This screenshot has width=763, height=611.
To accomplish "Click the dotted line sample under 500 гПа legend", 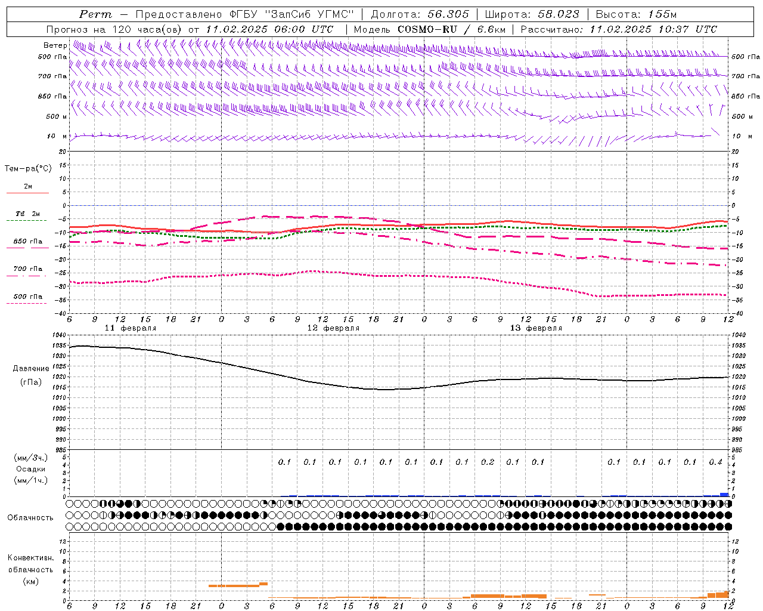I will point(27,303).
